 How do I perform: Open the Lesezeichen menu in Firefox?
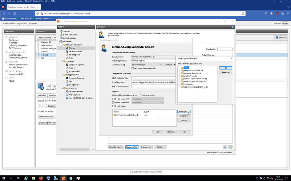pyautogui.click(x=38, y=1)
